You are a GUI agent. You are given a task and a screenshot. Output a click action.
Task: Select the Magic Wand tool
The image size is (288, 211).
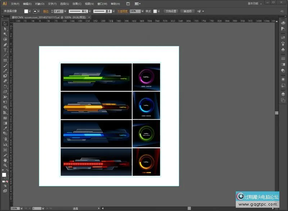pyautogui.click(x=5, y=34)
